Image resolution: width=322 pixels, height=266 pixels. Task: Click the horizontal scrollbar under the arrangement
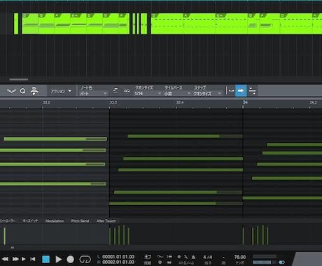click(x=19, y=79)
